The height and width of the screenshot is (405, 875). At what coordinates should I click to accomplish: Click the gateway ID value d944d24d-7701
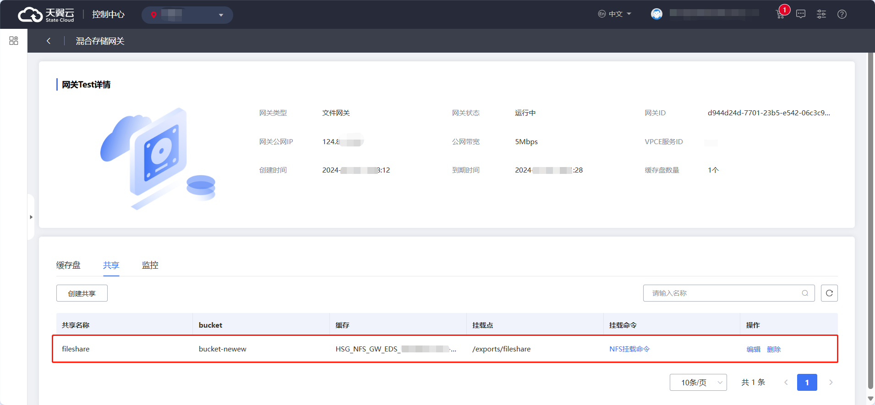pyautogui.click(x=769, y=113)
